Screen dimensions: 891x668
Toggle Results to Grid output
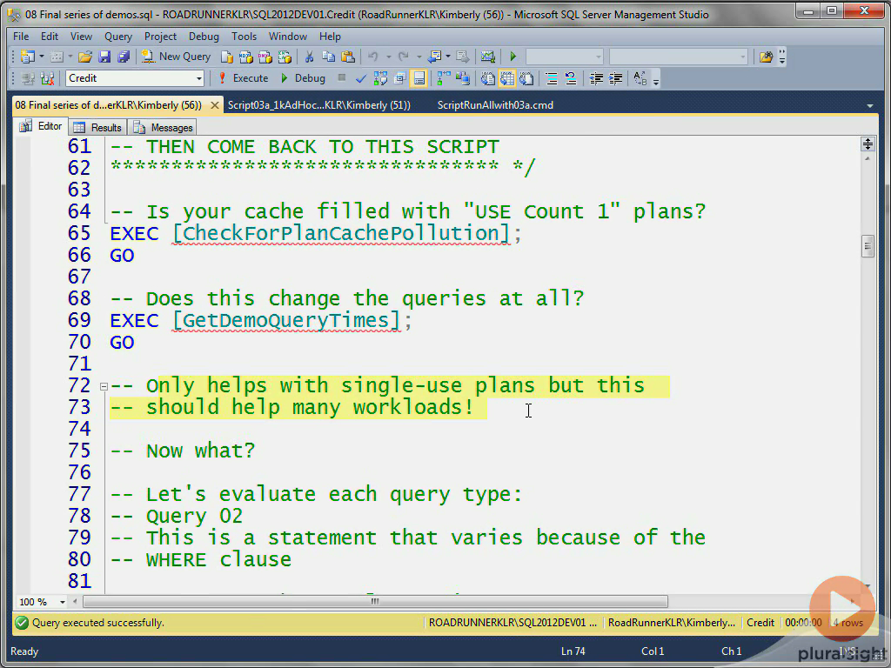[507, 78]
